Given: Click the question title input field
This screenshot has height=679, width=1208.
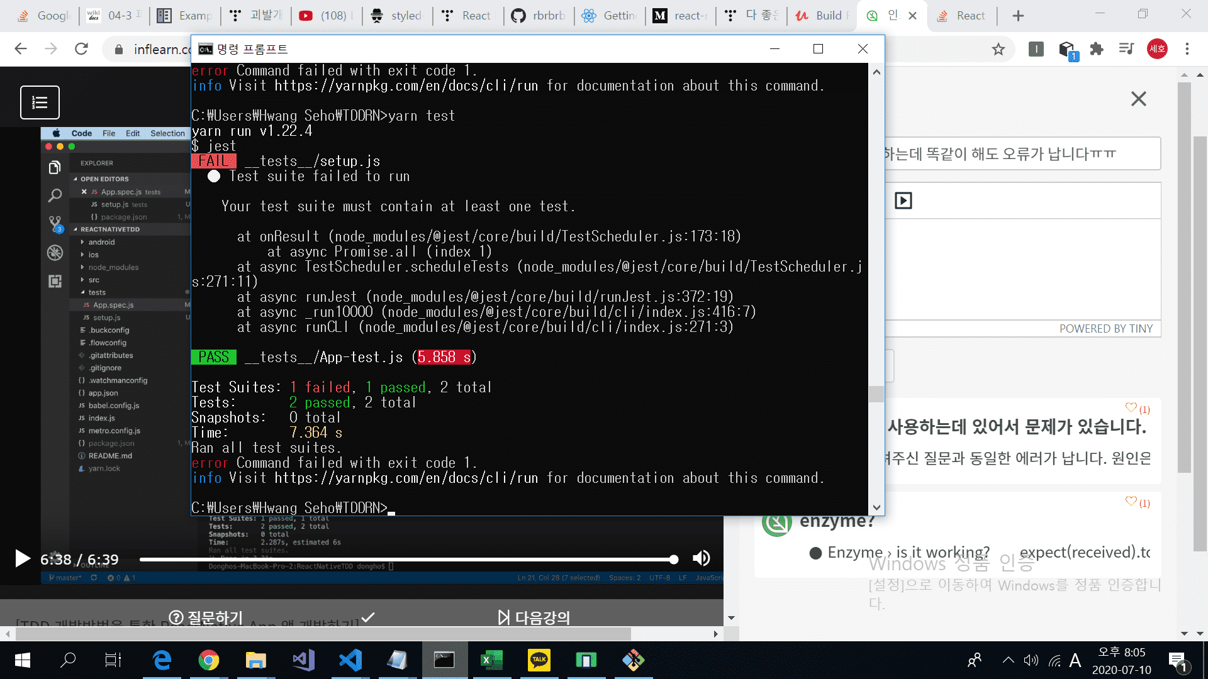Looking at the screenshot, I should (1022, 153).
